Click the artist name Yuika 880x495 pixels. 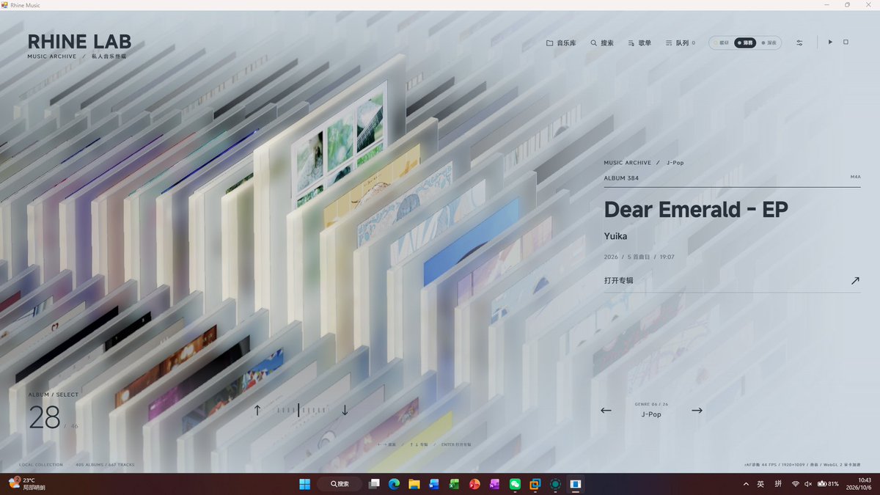tap(615, 236)
